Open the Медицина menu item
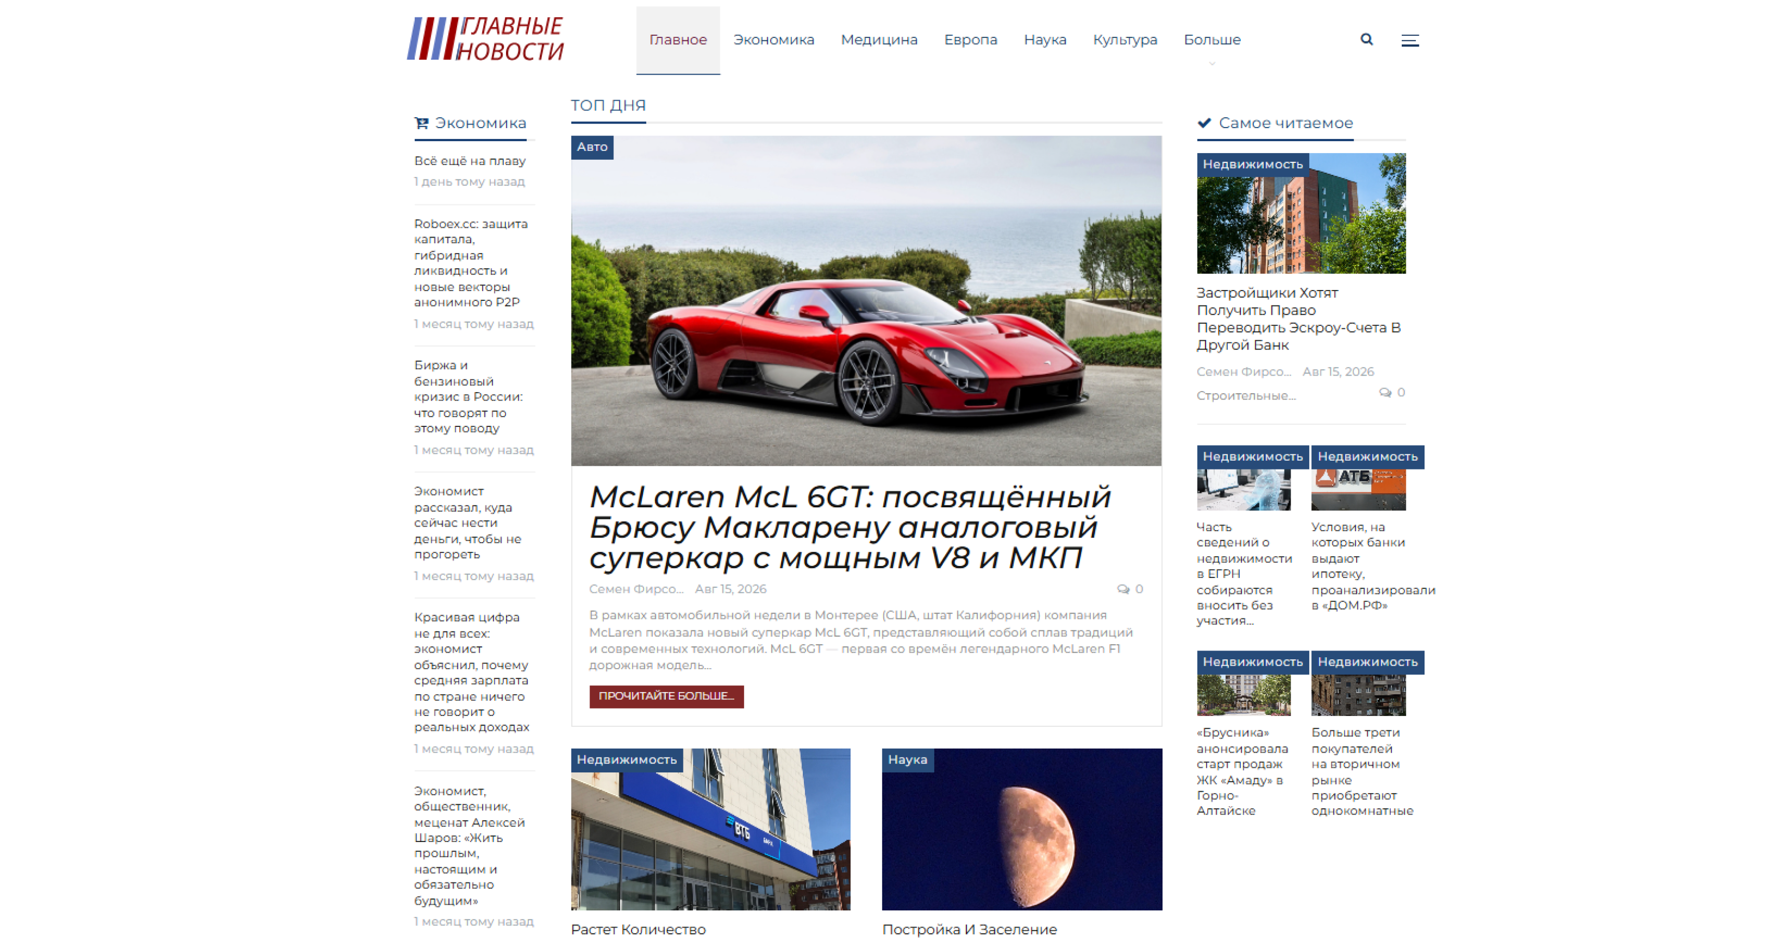 [879, 39]
